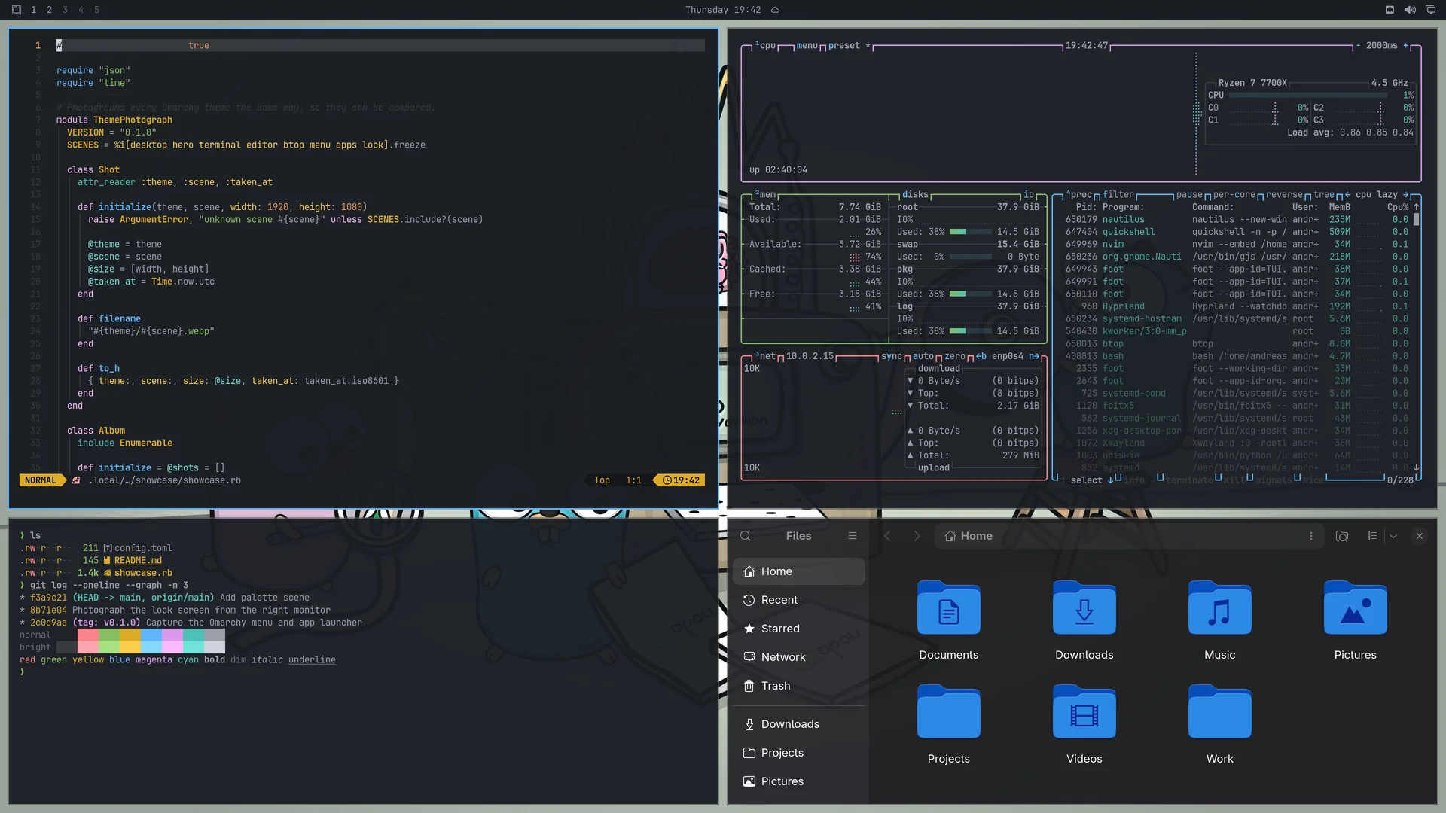
Task: Click the list view toggle icon
Action: [1372, 536]
